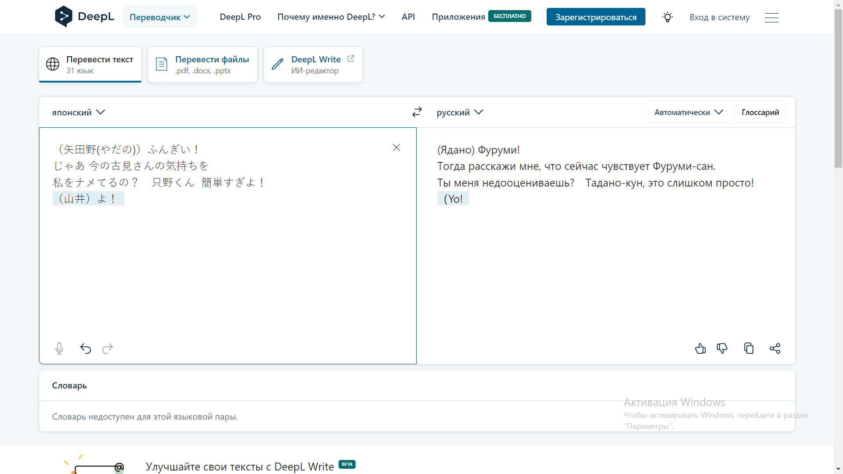Click the microphone voice input icon
The width and height of the screenshot is (843, 474).
[x=59, y=348]
